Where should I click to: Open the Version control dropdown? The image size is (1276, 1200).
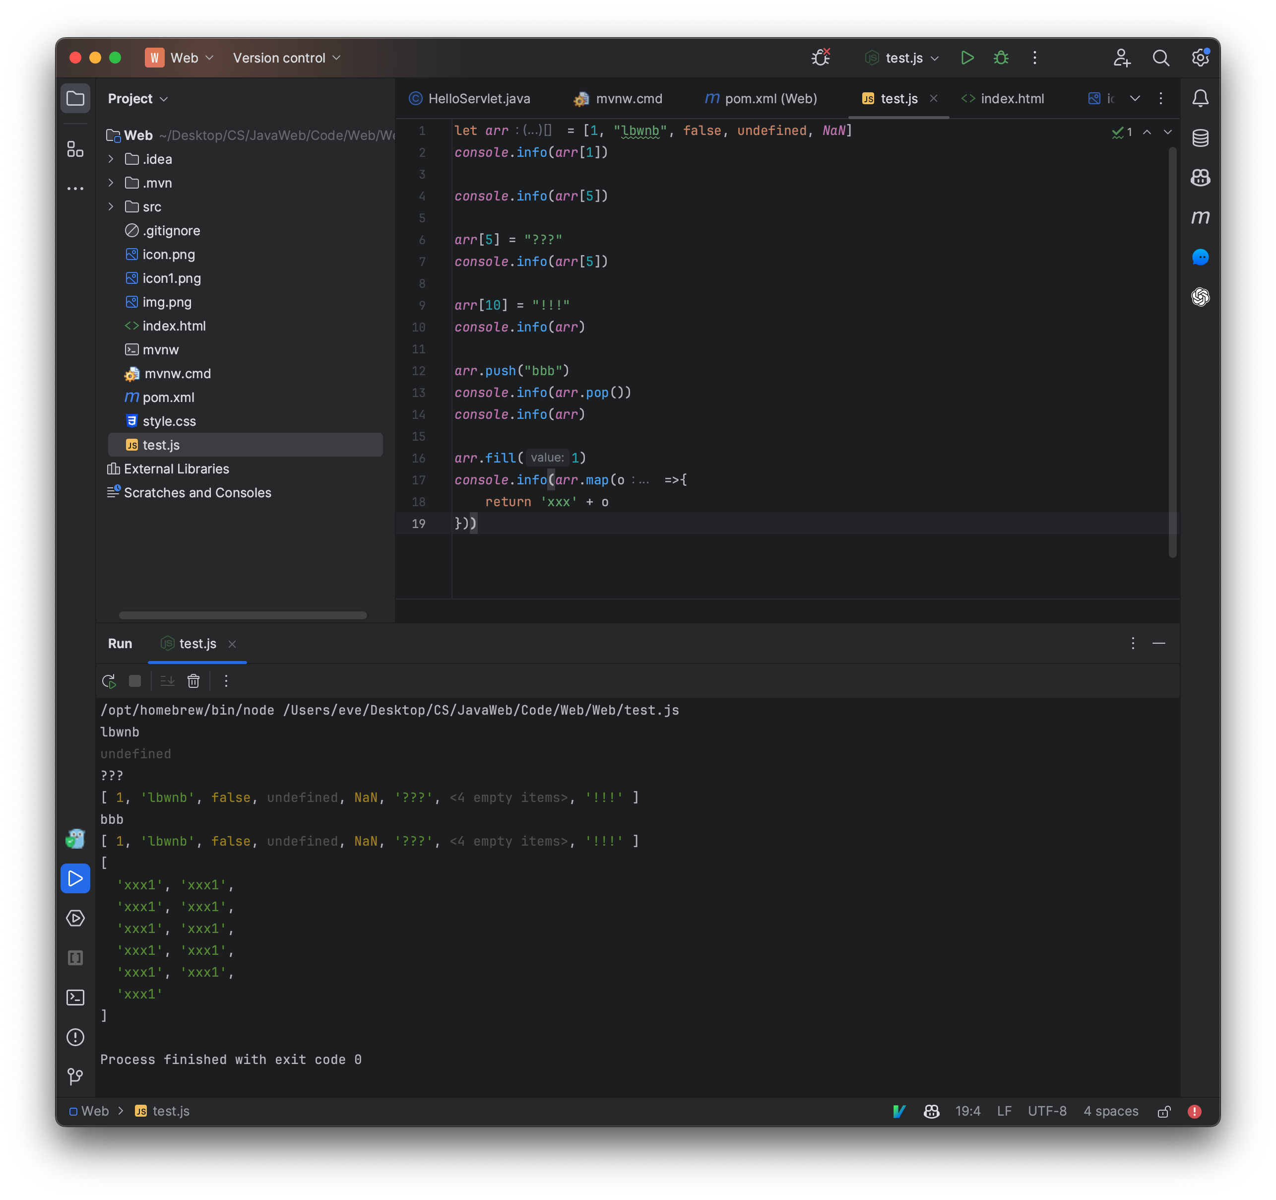point(287,58)
